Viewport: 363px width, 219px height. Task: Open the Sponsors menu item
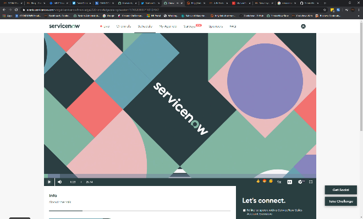pos(216,26)
